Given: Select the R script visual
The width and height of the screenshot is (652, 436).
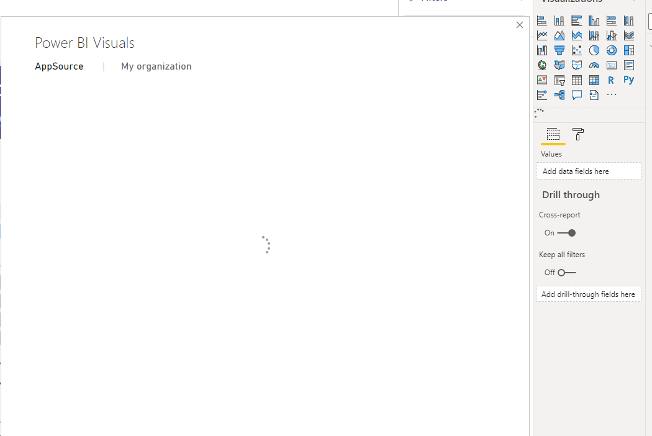Looking at the screenshot, I should click(611, 80).
